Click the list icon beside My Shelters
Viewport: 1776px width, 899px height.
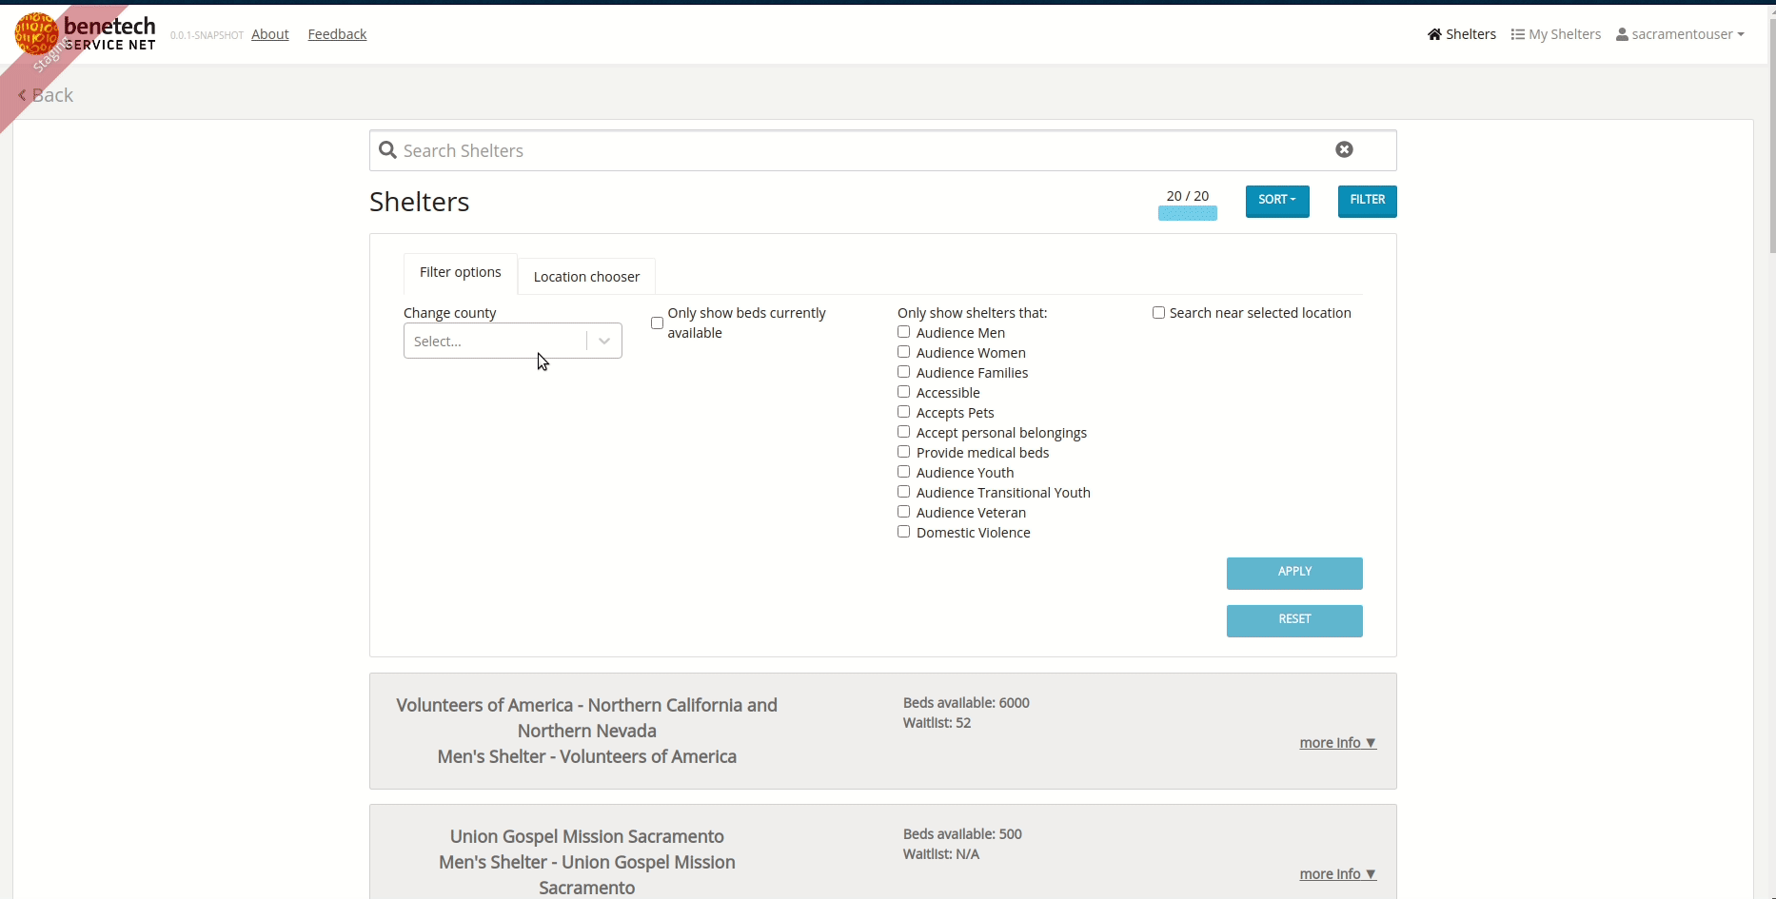tap(1519, 33)
